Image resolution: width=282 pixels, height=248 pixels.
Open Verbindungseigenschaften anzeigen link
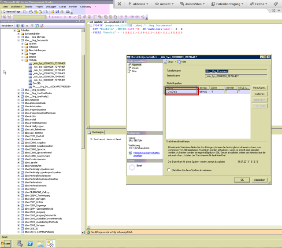pos(146,154)
